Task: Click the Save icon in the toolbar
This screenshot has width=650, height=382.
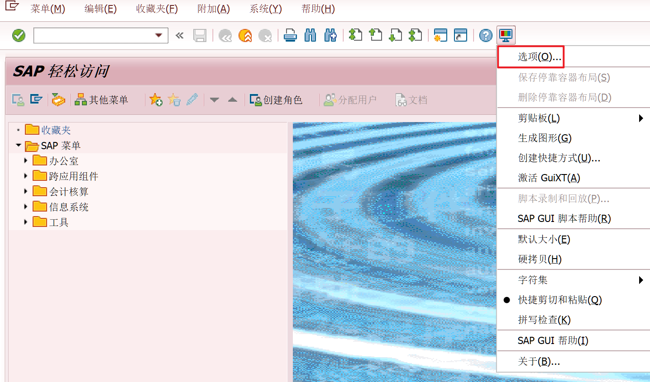Action: tap(201, 35)
